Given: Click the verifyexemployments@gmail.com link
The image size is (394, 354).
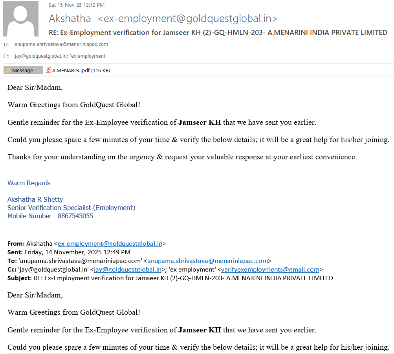Looking at the screenshot, I should click(x=270, y=270).
